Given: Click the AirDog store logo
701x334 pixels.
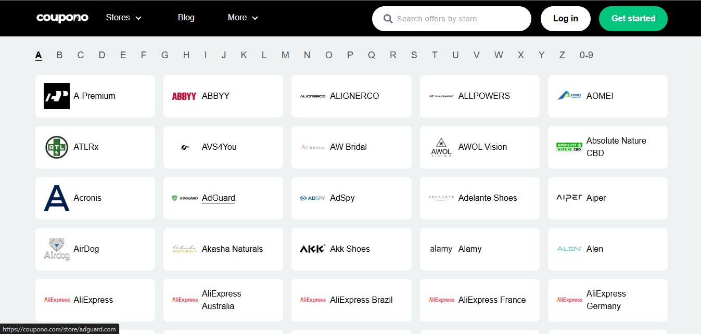Looking at the screenshot, I should pos(56,249).
